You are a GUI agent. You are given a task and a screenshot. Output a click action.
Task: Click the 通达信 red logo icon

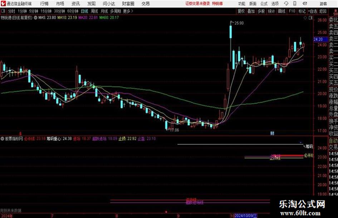3,4
